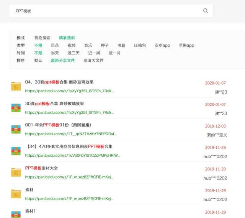Open baidu pan link under 001-年会PPT模板91份
This screenshot has height=218, width=245.
[x=71, y=134]
